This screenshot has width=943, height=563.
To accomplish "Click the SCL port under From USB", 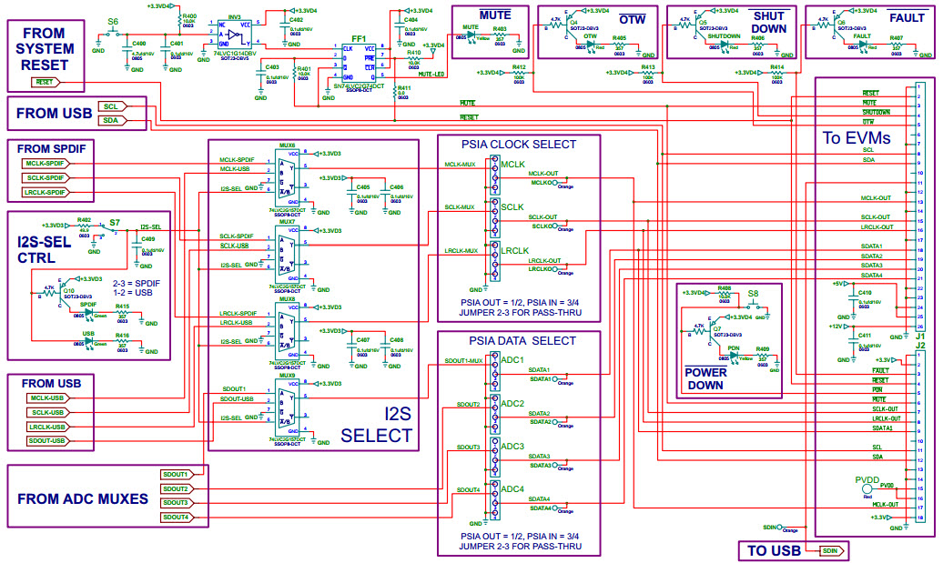I will point(109,106).
